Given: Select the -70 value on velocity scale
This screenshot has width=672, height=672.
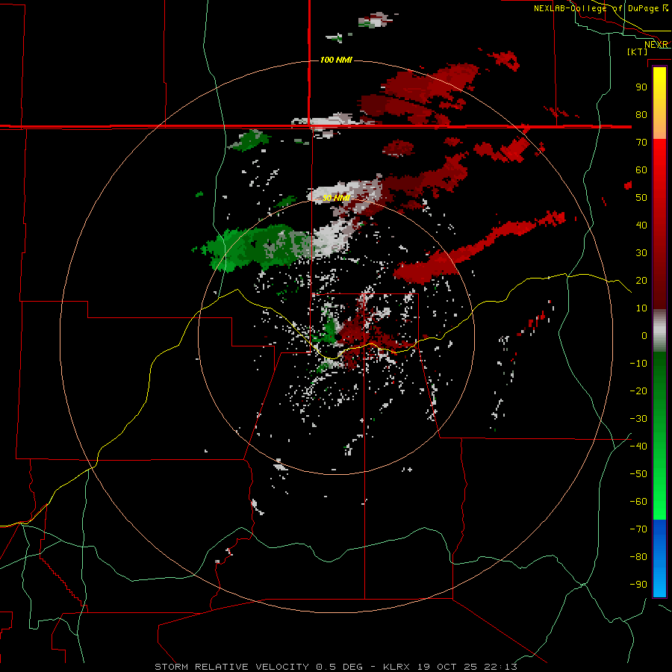Looking at the screenshot, I should (638, 529).
